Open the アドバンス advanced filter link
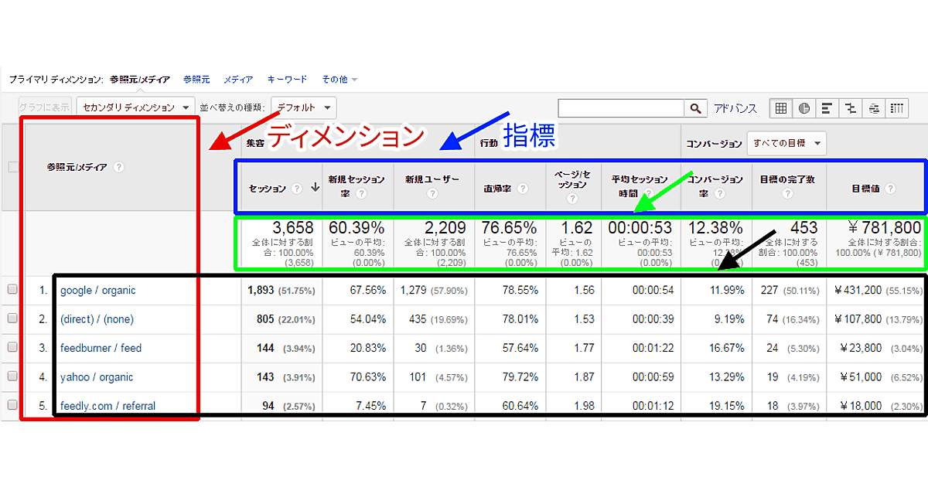 735,108
